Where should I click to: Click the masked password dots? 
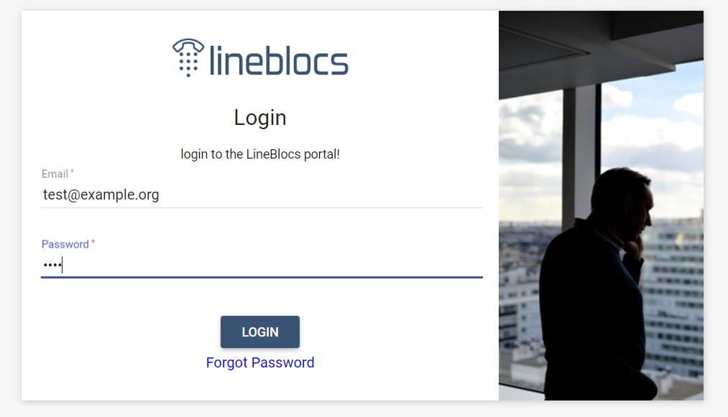pos(52,266)
